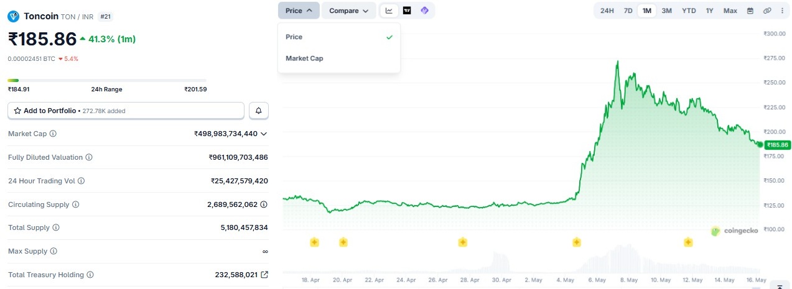This screenshot has width=792, height=289.
Task: Click scroll-to-top arrow button at bottom right
Action: tap(780, 285)
